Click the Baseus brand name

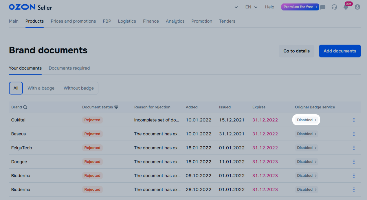click(x=19, y=134)
